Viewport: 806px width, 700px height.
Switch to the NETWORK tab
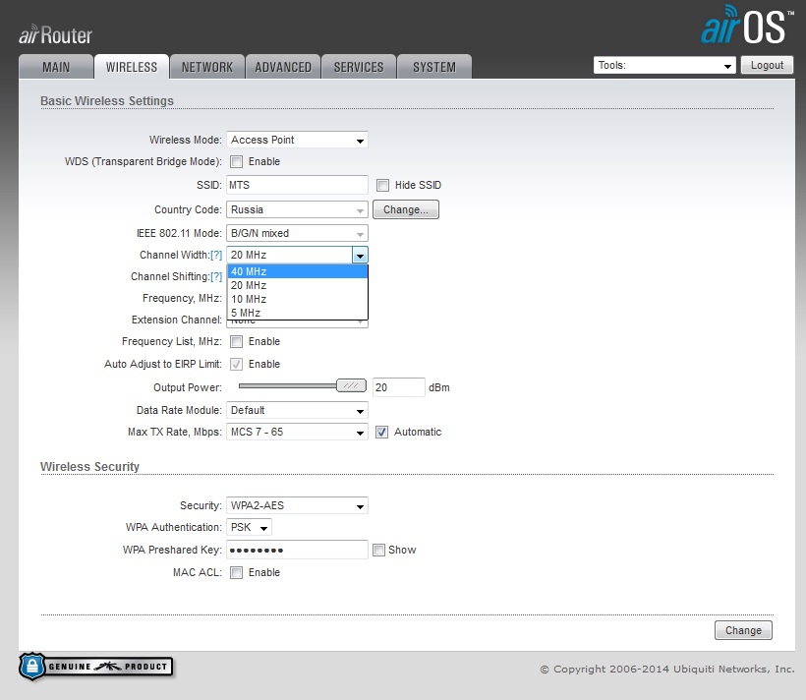[x=207, y=67]
